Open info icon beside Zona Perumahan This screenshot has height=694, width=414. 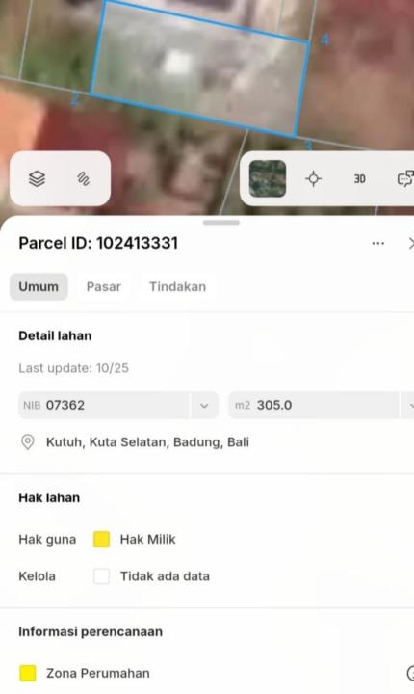pyautogui.click(x=410, y=673)
